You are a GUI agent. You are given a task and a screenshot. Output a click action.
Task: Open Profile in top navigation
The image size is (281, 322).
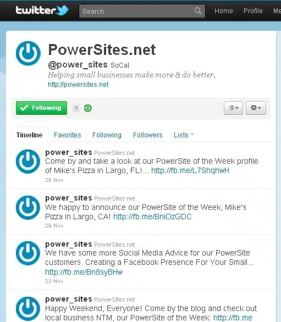(253, 10)
